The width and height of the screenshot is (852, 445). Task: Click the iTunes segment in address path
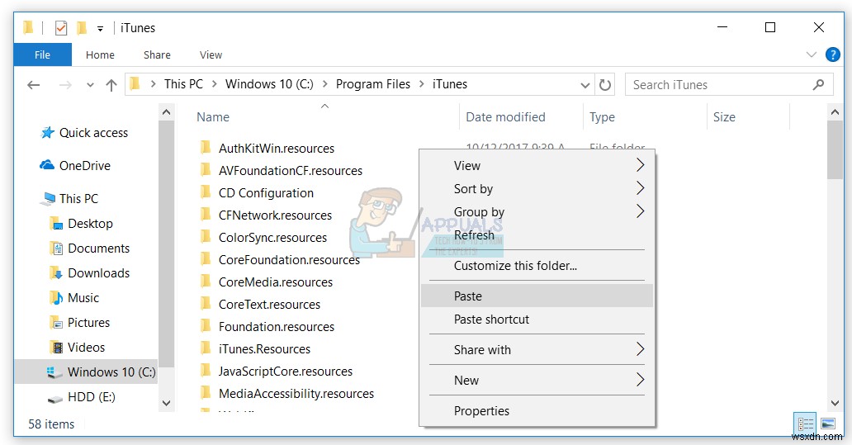[450, 84]
